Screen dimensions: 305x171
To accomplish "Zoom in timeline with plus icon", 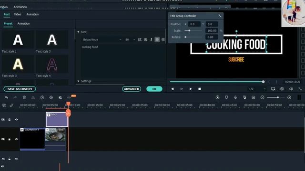I will [x=289, y=97].
